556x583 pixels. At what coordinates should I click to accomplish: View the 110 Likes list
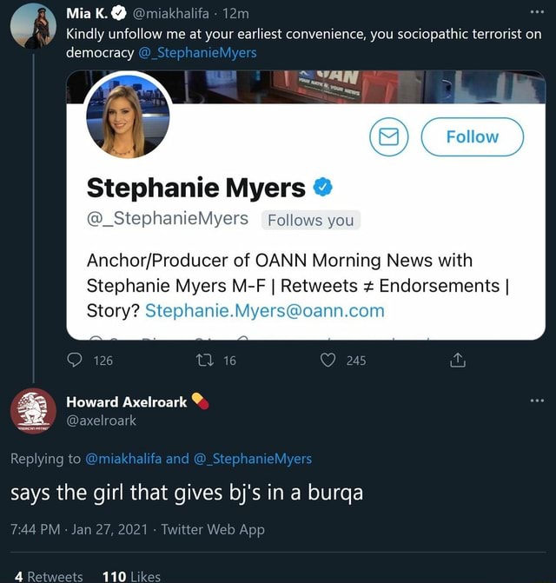click(x=131, y=576)
